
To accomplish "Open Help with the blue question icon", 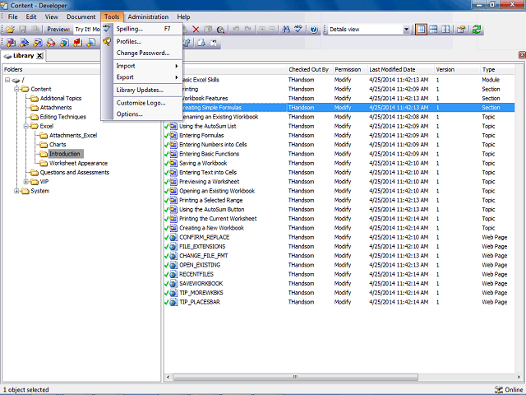I will (x=314, y=30).
